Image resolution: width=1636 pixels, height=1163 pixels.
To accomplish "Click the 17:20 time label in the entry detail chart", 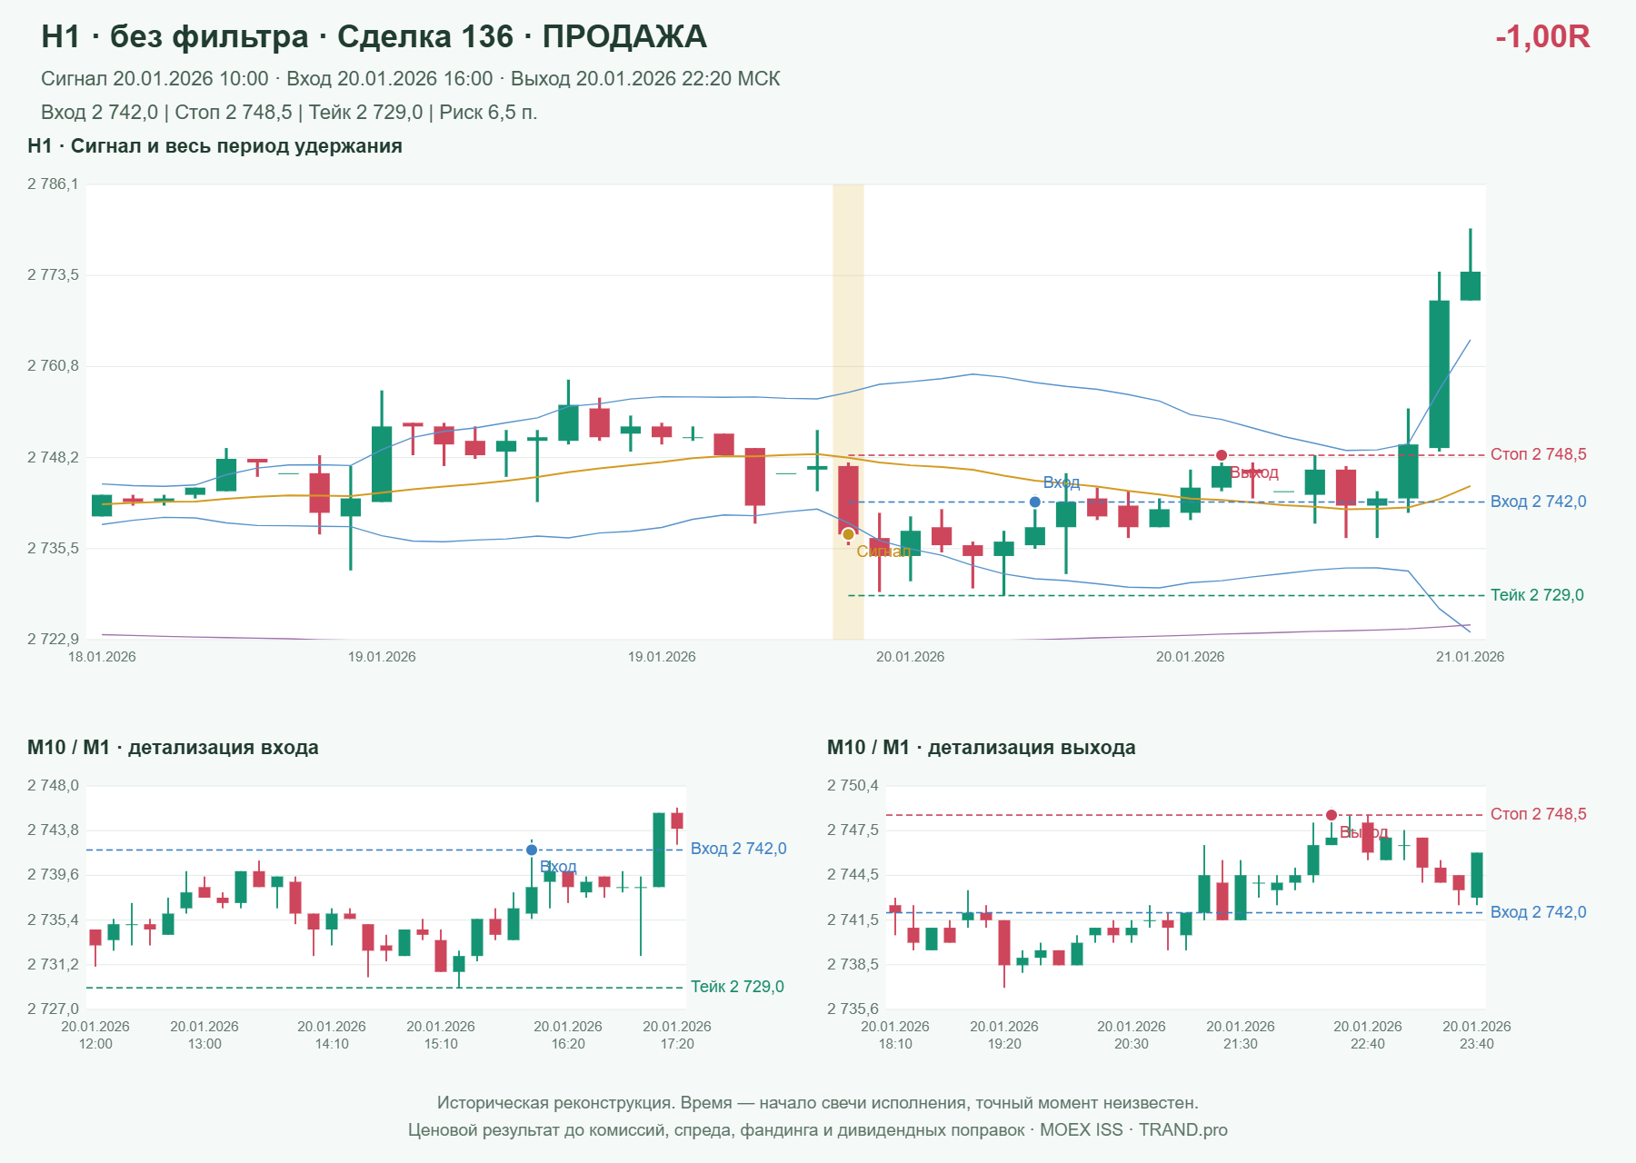I will pyautogui.click(x=677, y=1044).
